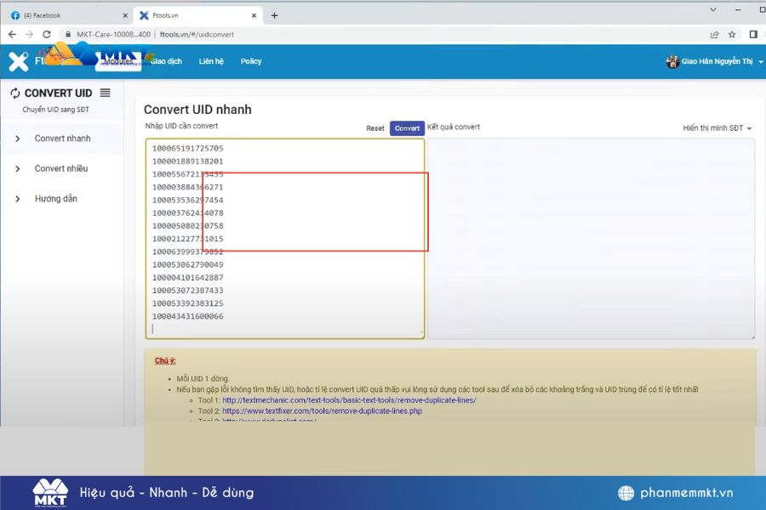Click inside the UID input textarea
The image size is (766, 510).
(285, 238)
